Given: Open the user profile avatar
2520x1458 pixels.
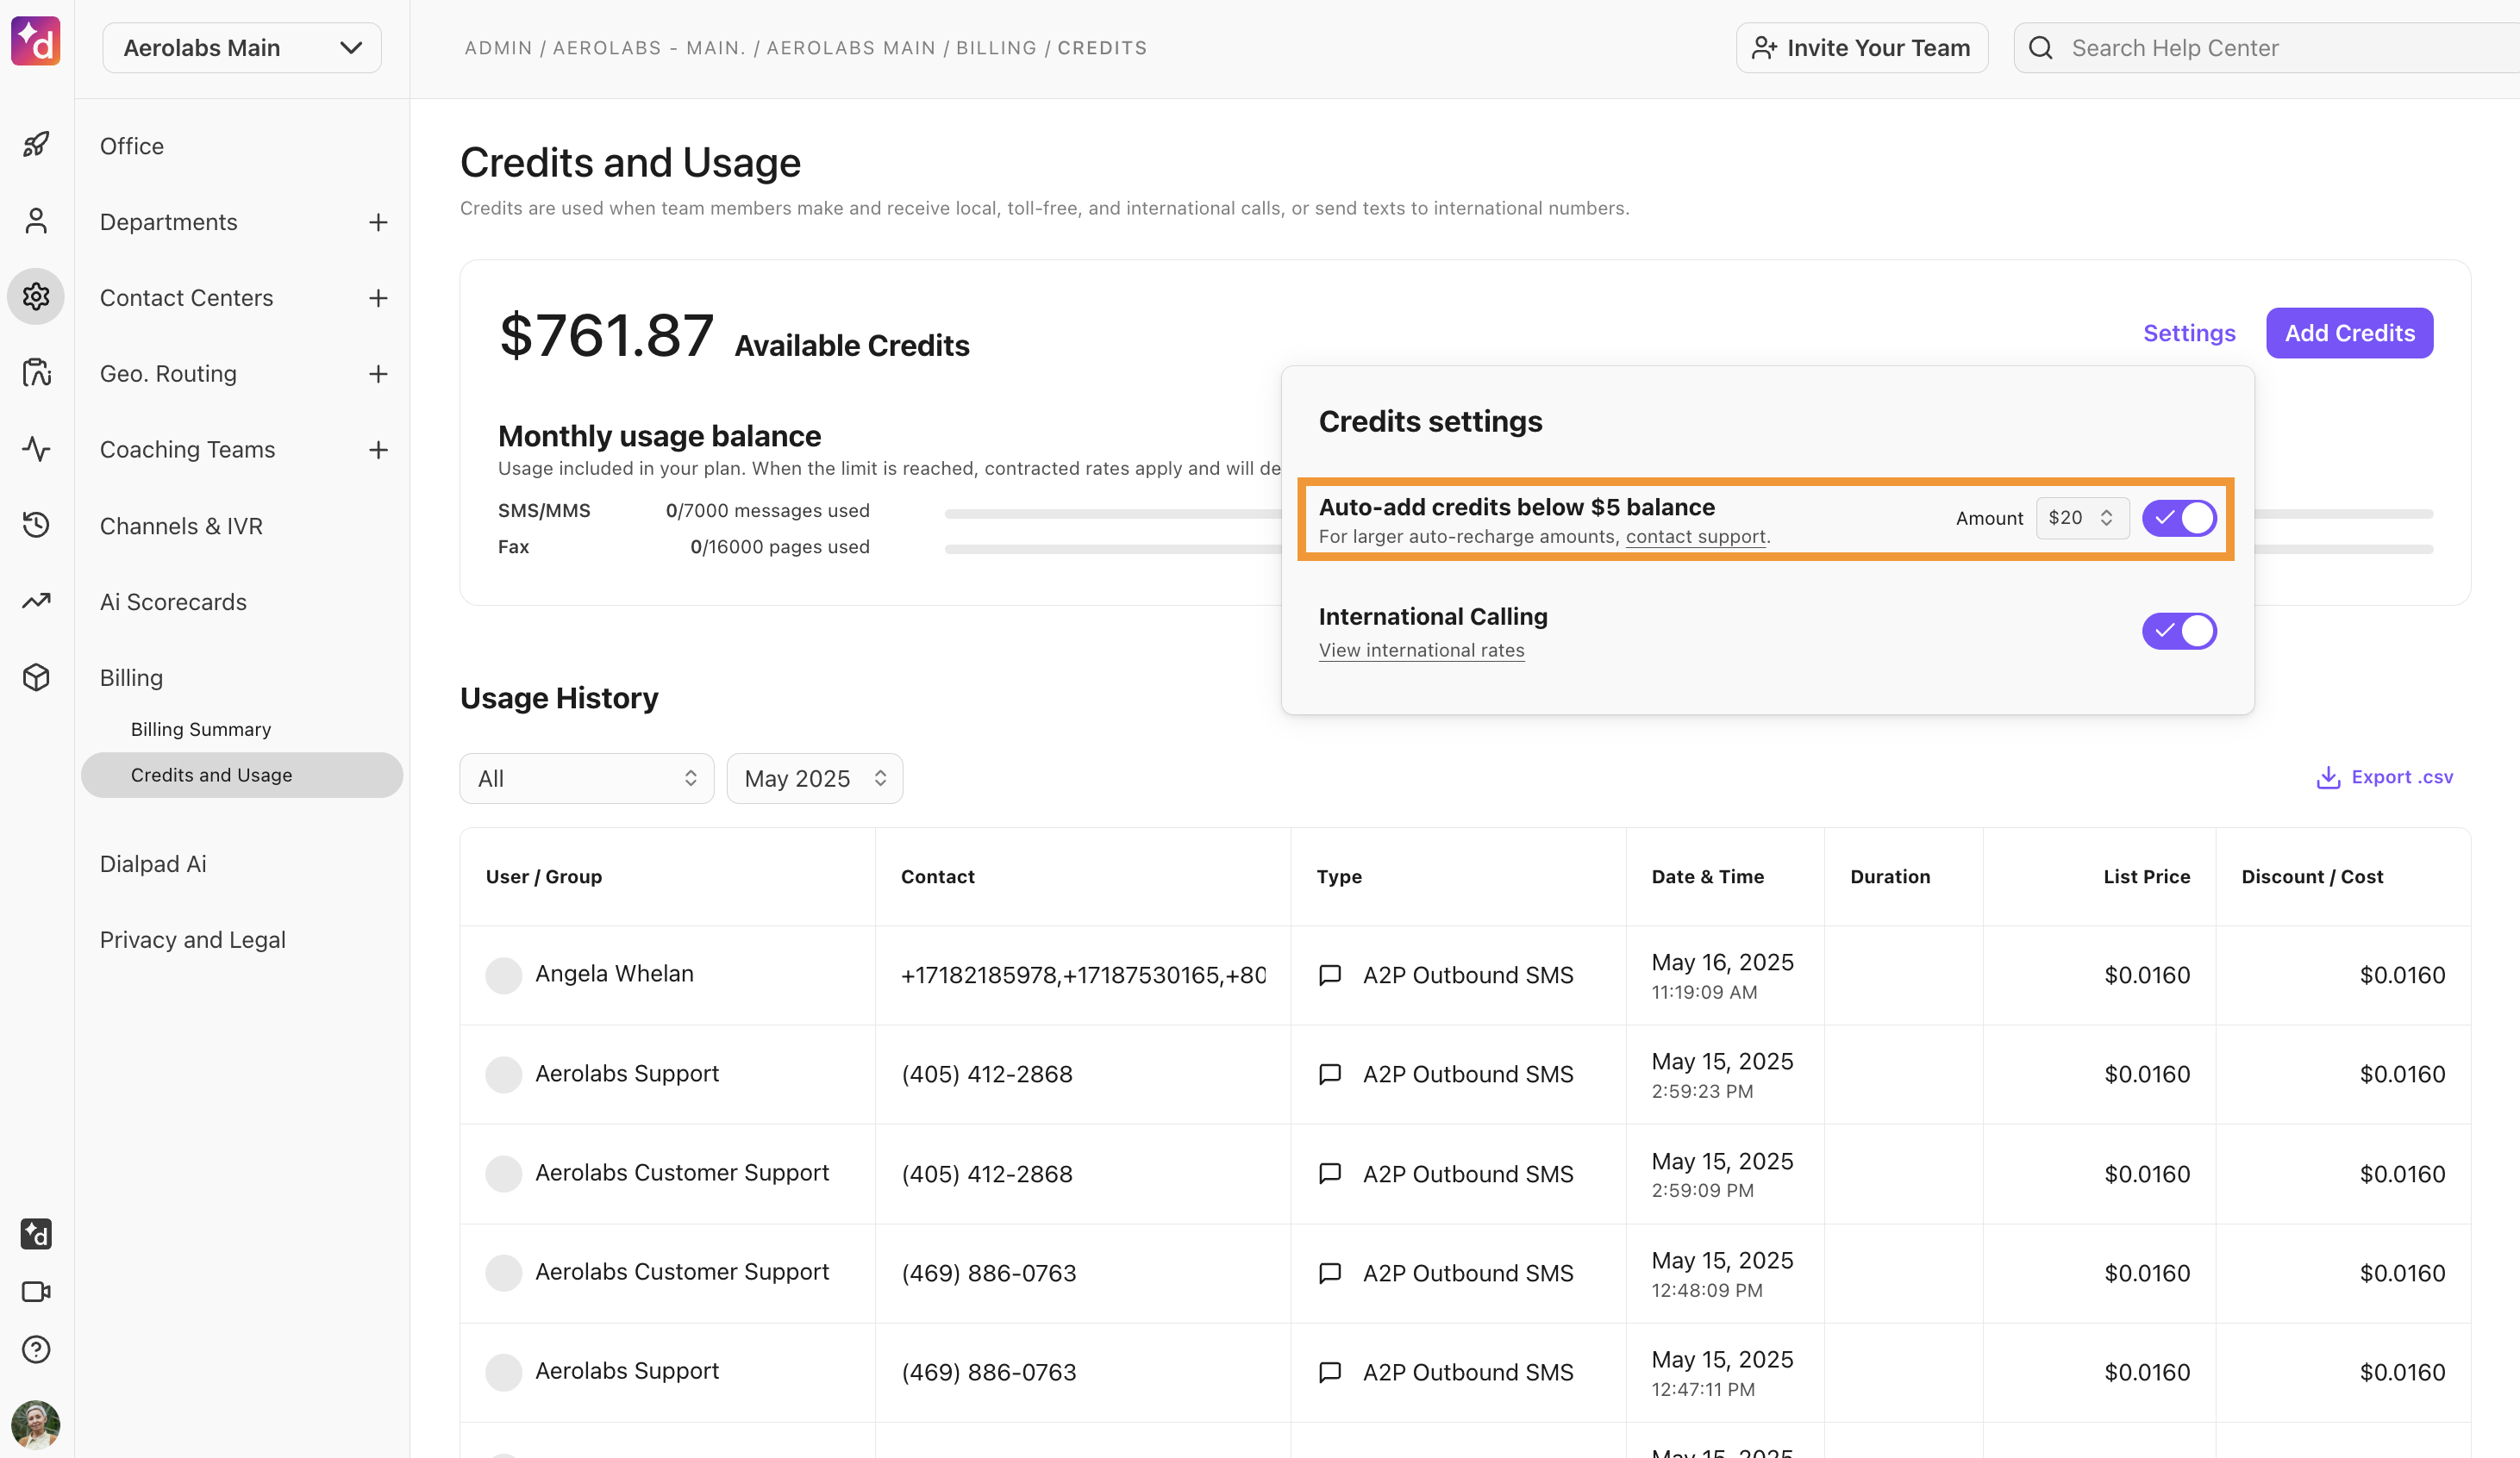Looking at the screenshot, I should pos(36,1425).
